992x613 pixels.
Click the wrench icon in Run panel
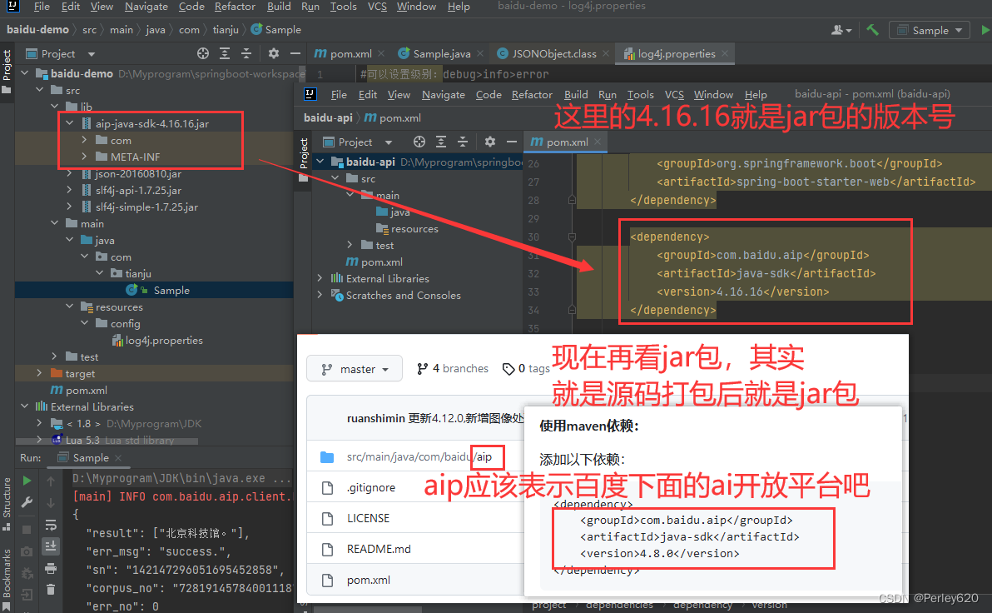pyautogui.click(x=27, y=502)
